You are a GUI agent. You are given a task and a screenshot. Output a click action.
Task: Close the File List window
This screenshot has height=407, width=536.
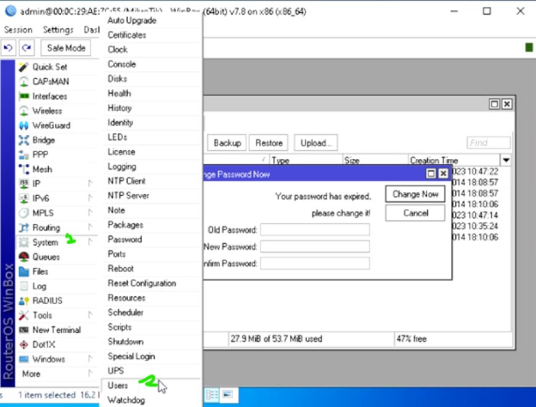tap(507, 104)
